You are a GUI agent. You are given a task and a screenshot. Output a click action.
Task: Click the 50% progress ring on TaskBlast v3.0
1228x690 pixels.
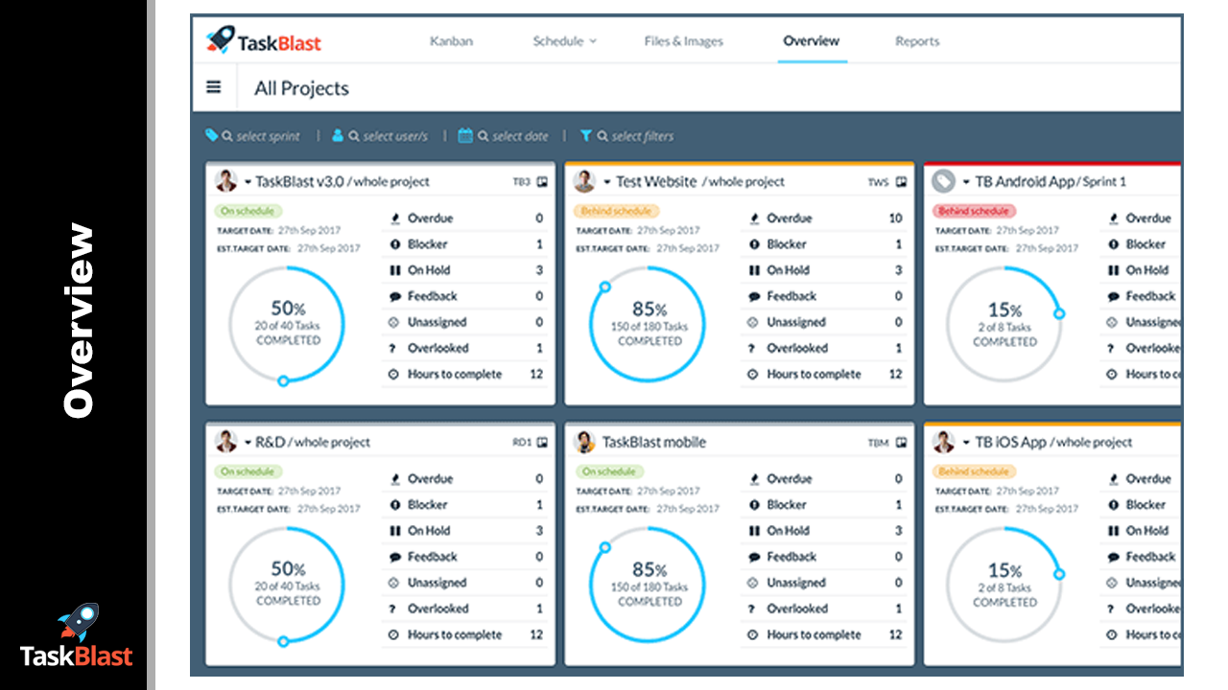point(287,324)
